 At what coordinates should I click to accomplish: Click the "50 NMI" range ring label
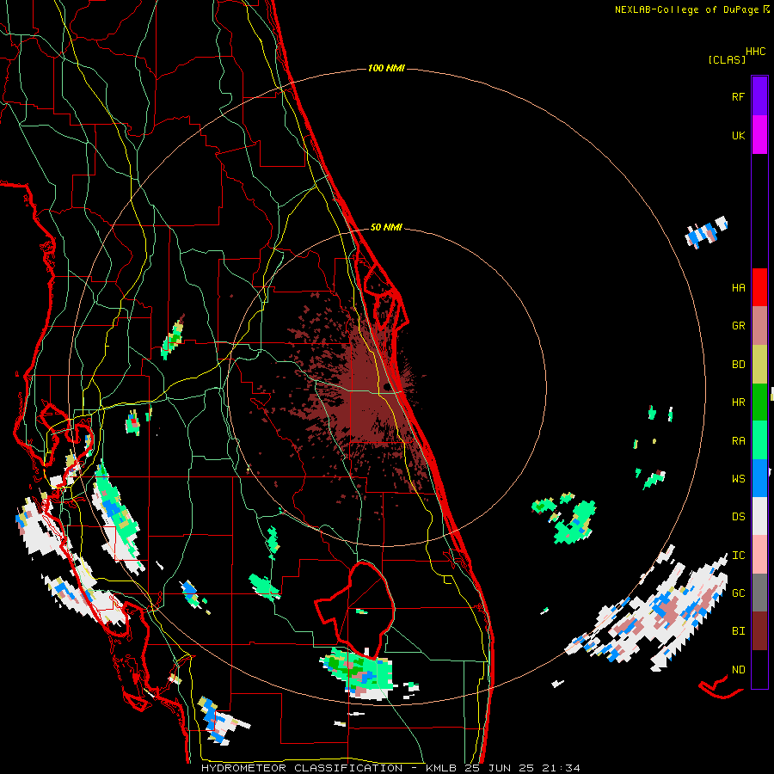(x=386, y=228)
